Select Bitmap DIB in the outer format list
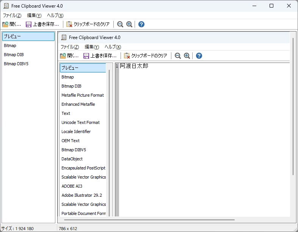298x232 pixels. (x=28, y=55)
